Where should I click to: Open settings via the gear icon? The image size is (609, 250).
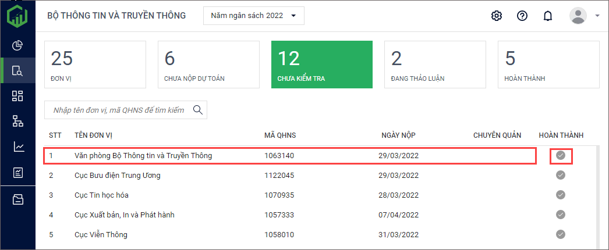coord(496,16)
